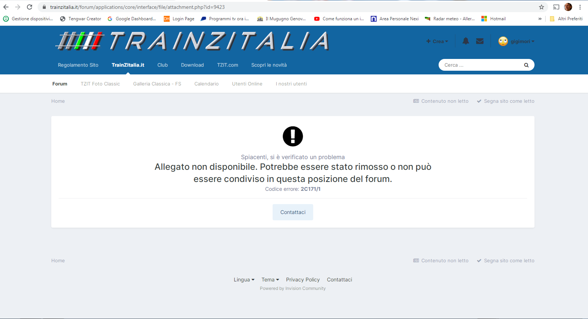This screenshot has height=319, width=588.
Task: Show more bookmarks chevron
Action: coord(540,19)
